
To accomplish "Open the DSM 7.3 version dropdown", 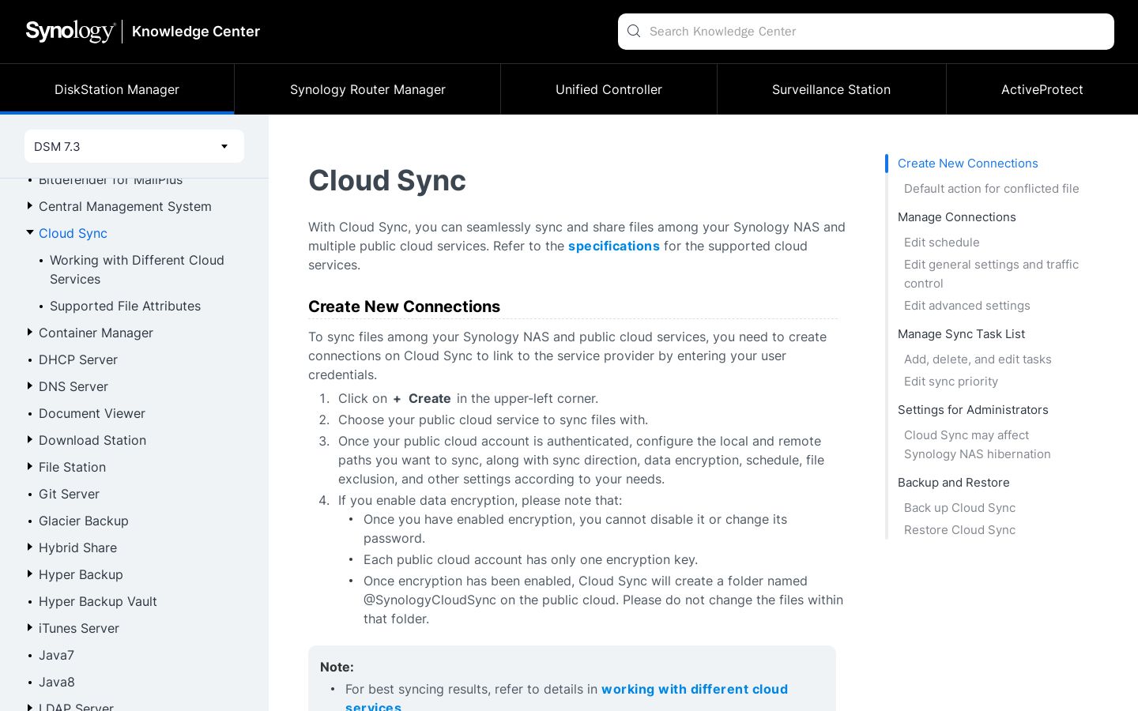I will pyautogui.click(x=134, y=146).
